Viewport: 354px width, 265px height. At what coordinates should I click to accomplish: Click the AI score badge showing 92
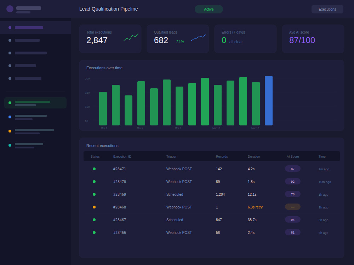click(x=293, y=181)
